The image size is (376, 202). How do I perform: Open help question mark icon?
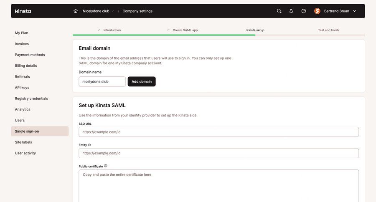click(304, 11)
